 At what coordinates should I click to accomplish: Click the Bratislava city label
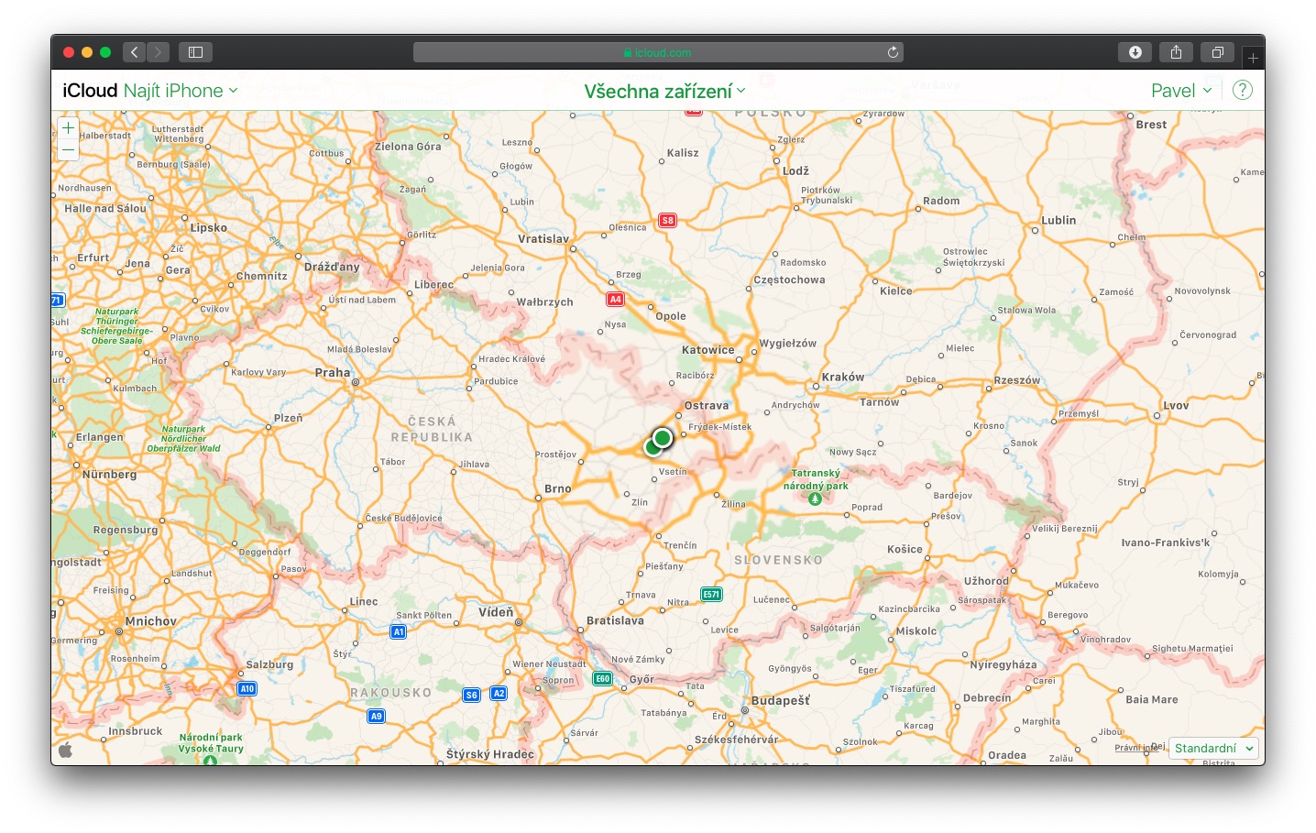tap(615, 620)
